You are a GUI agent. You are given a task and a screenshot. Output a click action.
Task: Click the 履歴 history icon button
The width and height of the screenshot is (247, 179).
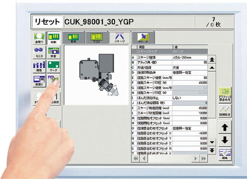(39, 67)
